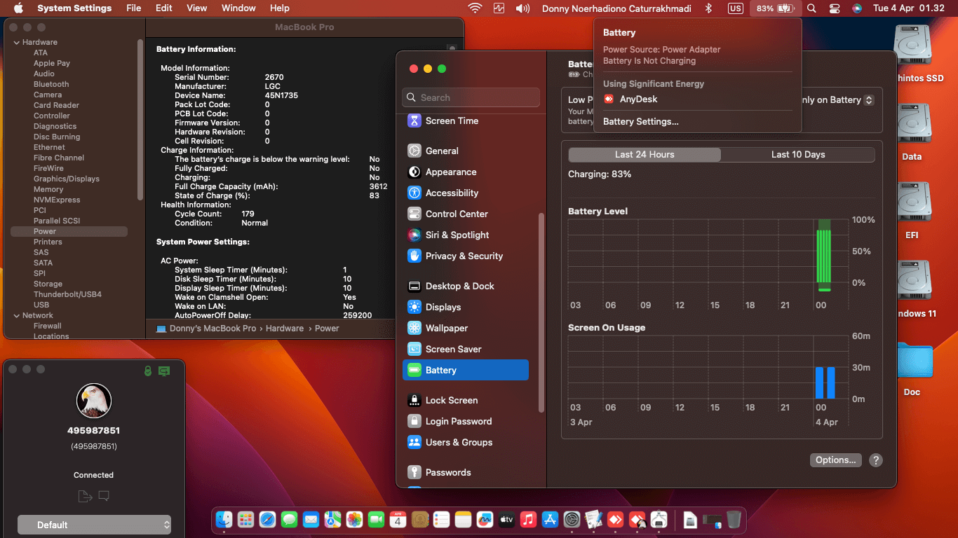Click Battery Settings… in the battery menu
This screenshot has height=538, width=958.
pyautogui.click(x=641, y=122)
